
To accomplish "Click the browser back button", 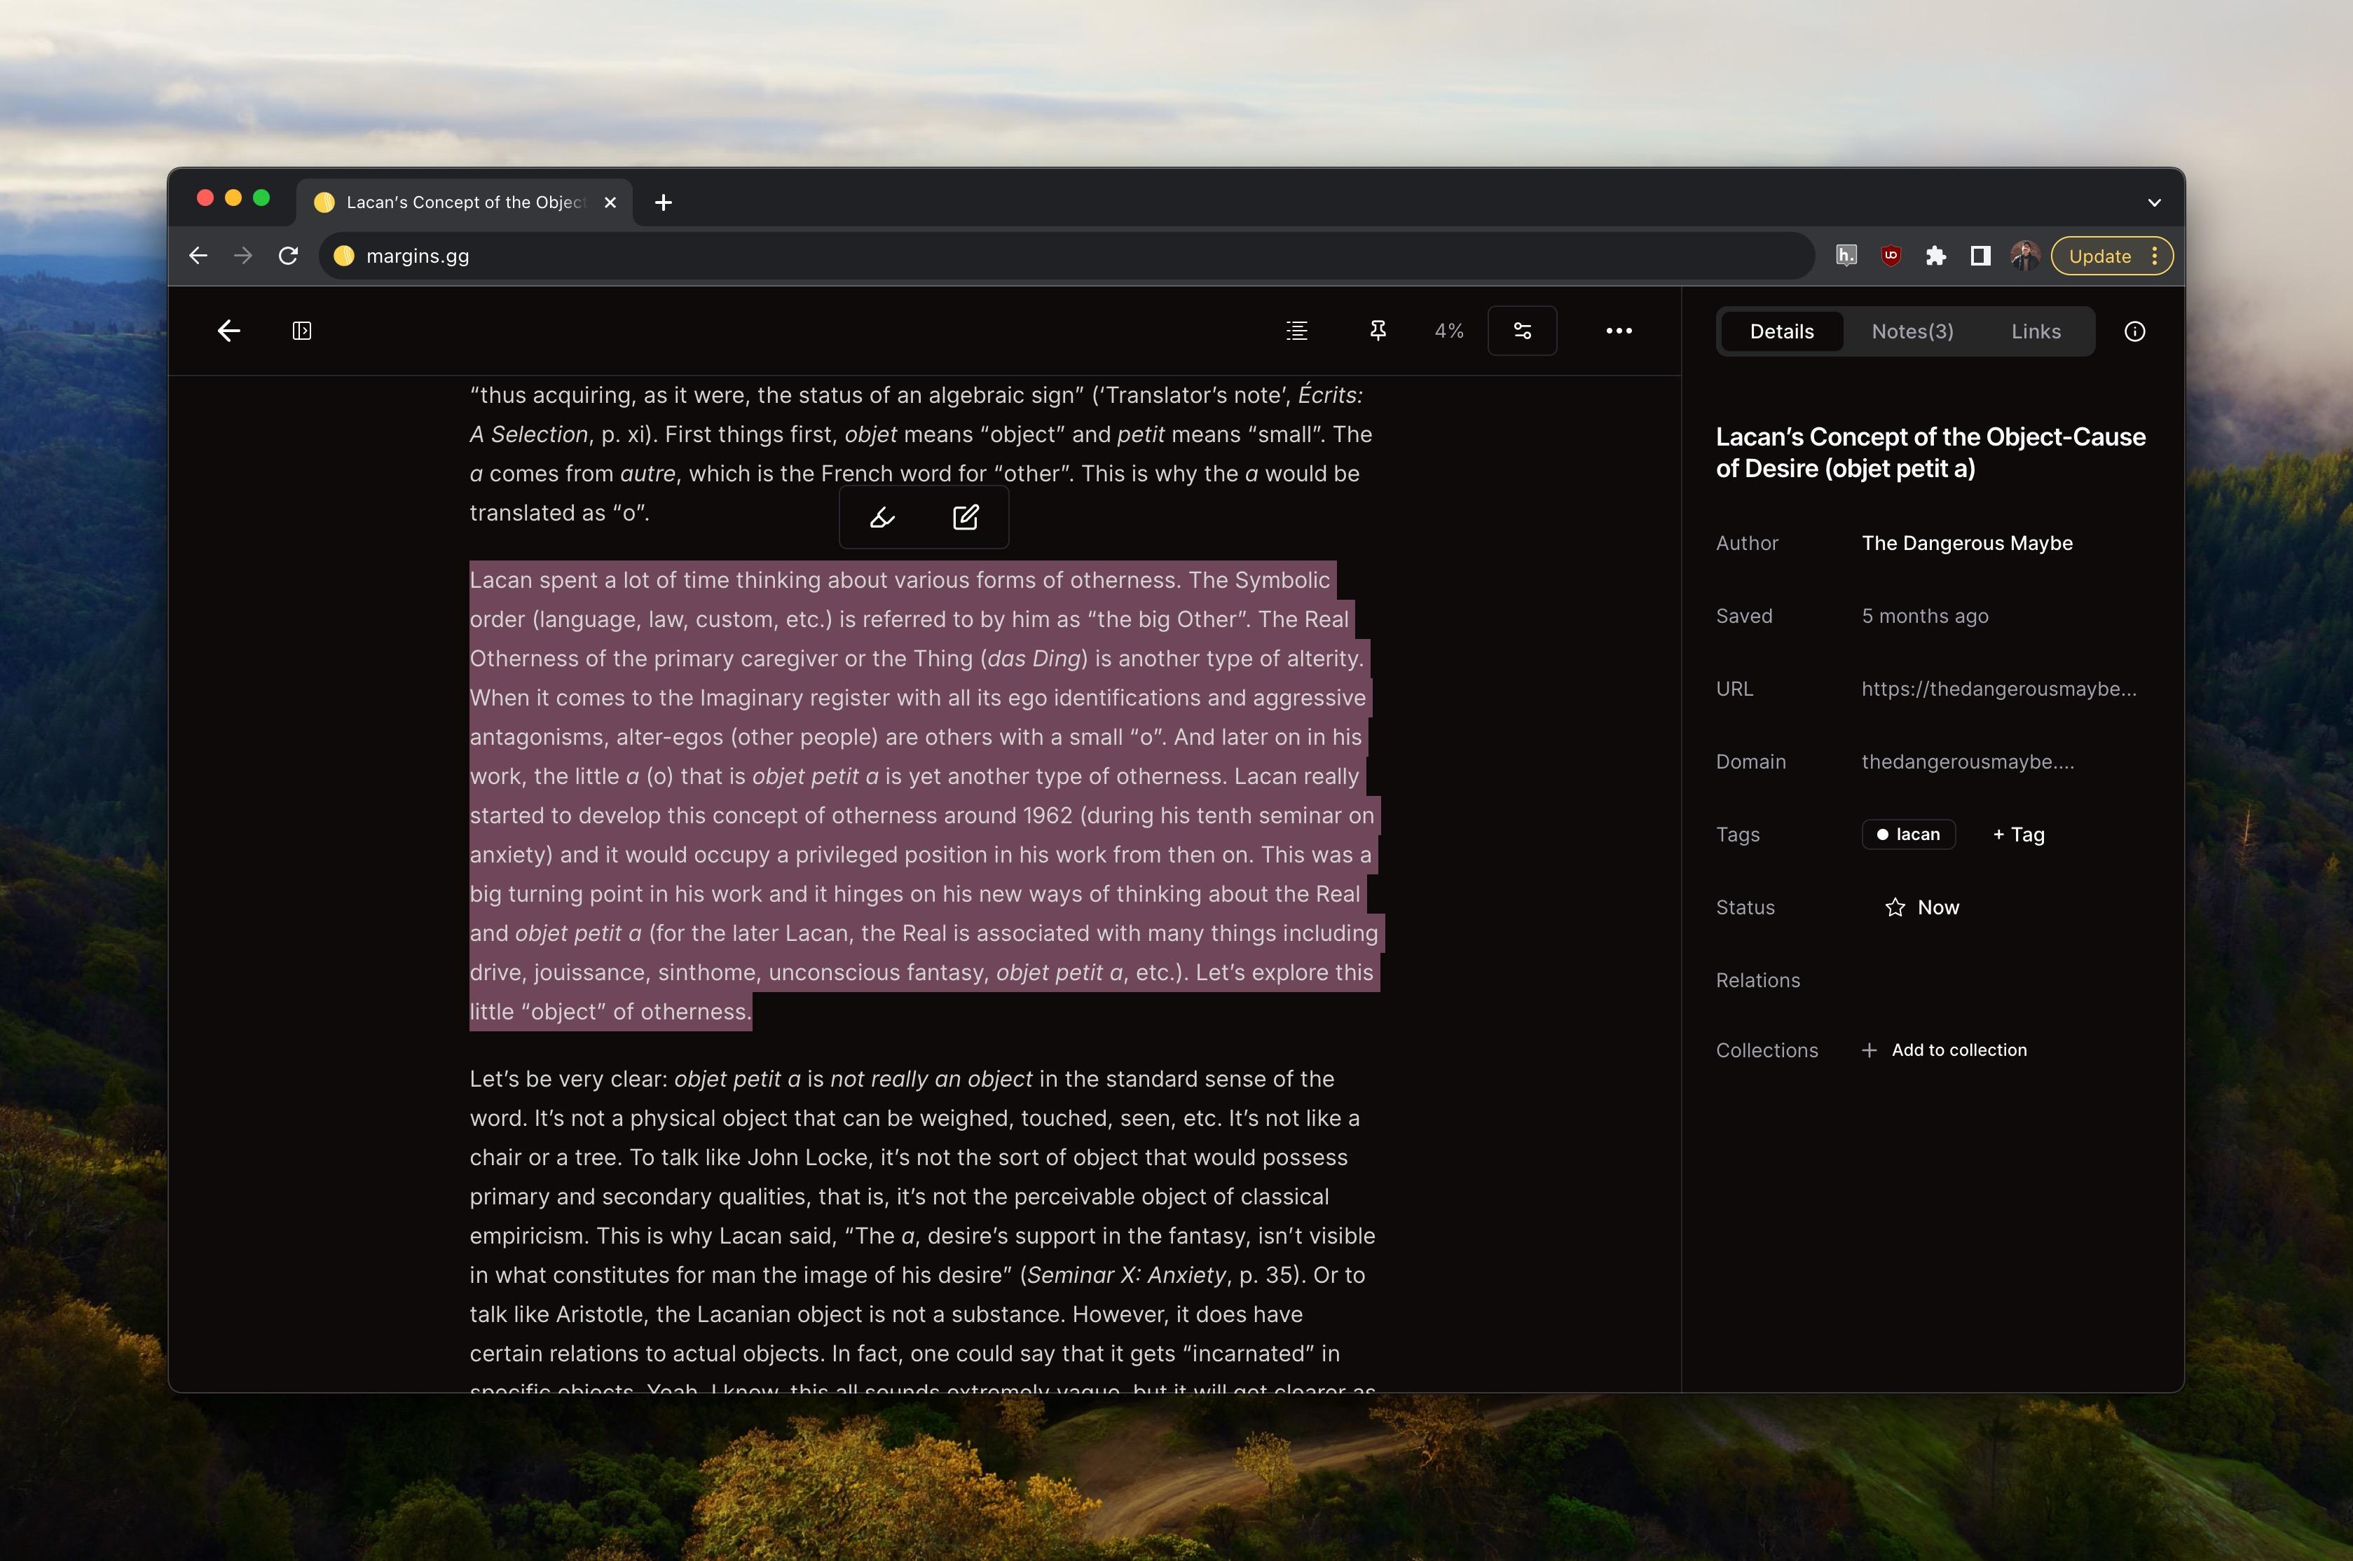I will click(198, 256).
